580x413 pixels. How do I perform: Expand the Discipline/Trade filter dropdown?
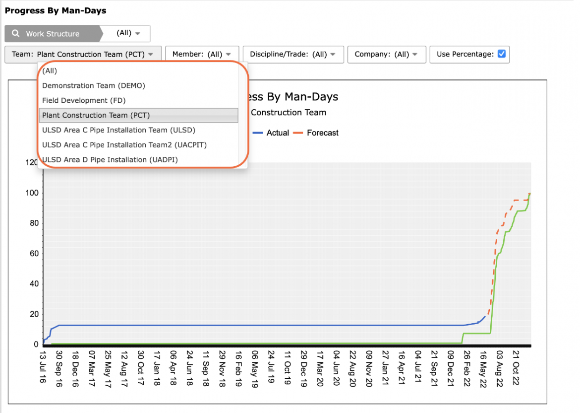pyautogui.click(x=293, y=54)
